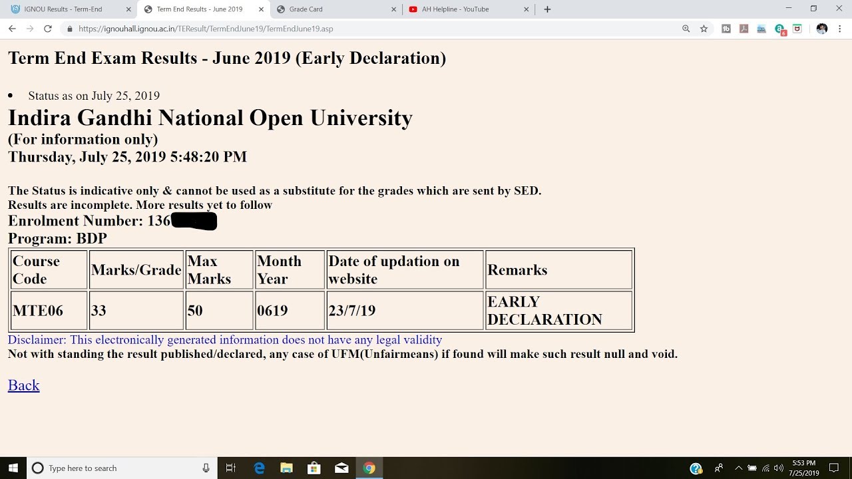
Task: Click the Date of updation on website header
Action: click(405, 269)
